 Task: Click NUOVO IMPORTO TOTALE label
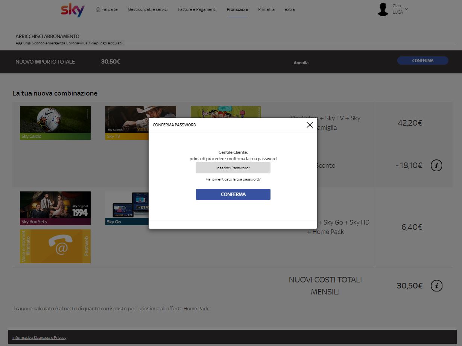click(x=45, y=62)
